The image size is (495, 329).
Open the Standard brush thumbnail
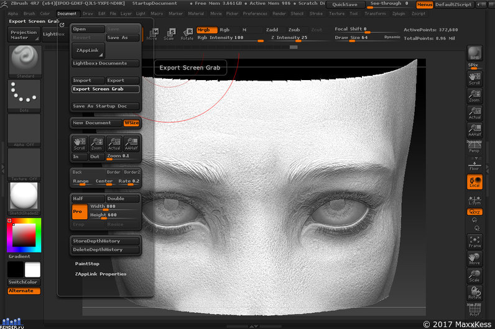click(x=25, y=61)
